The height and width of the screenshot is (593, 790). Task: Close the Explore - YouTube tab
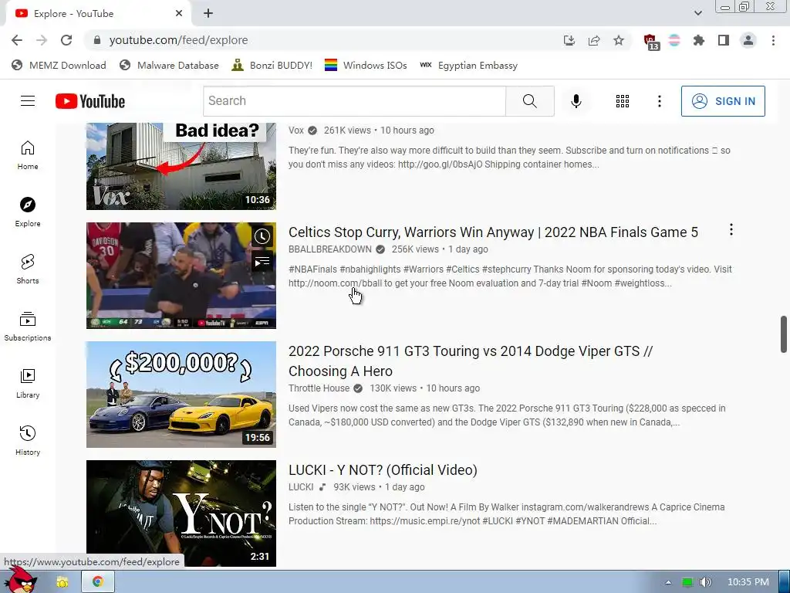(x=179, y=14)
